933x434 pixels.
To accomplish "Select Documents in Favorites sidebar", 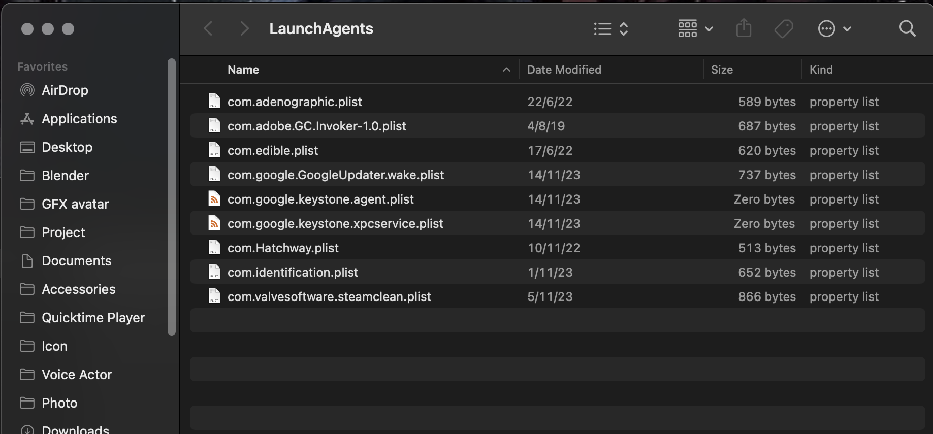I will pyautogui.click(x=76, y=261).
